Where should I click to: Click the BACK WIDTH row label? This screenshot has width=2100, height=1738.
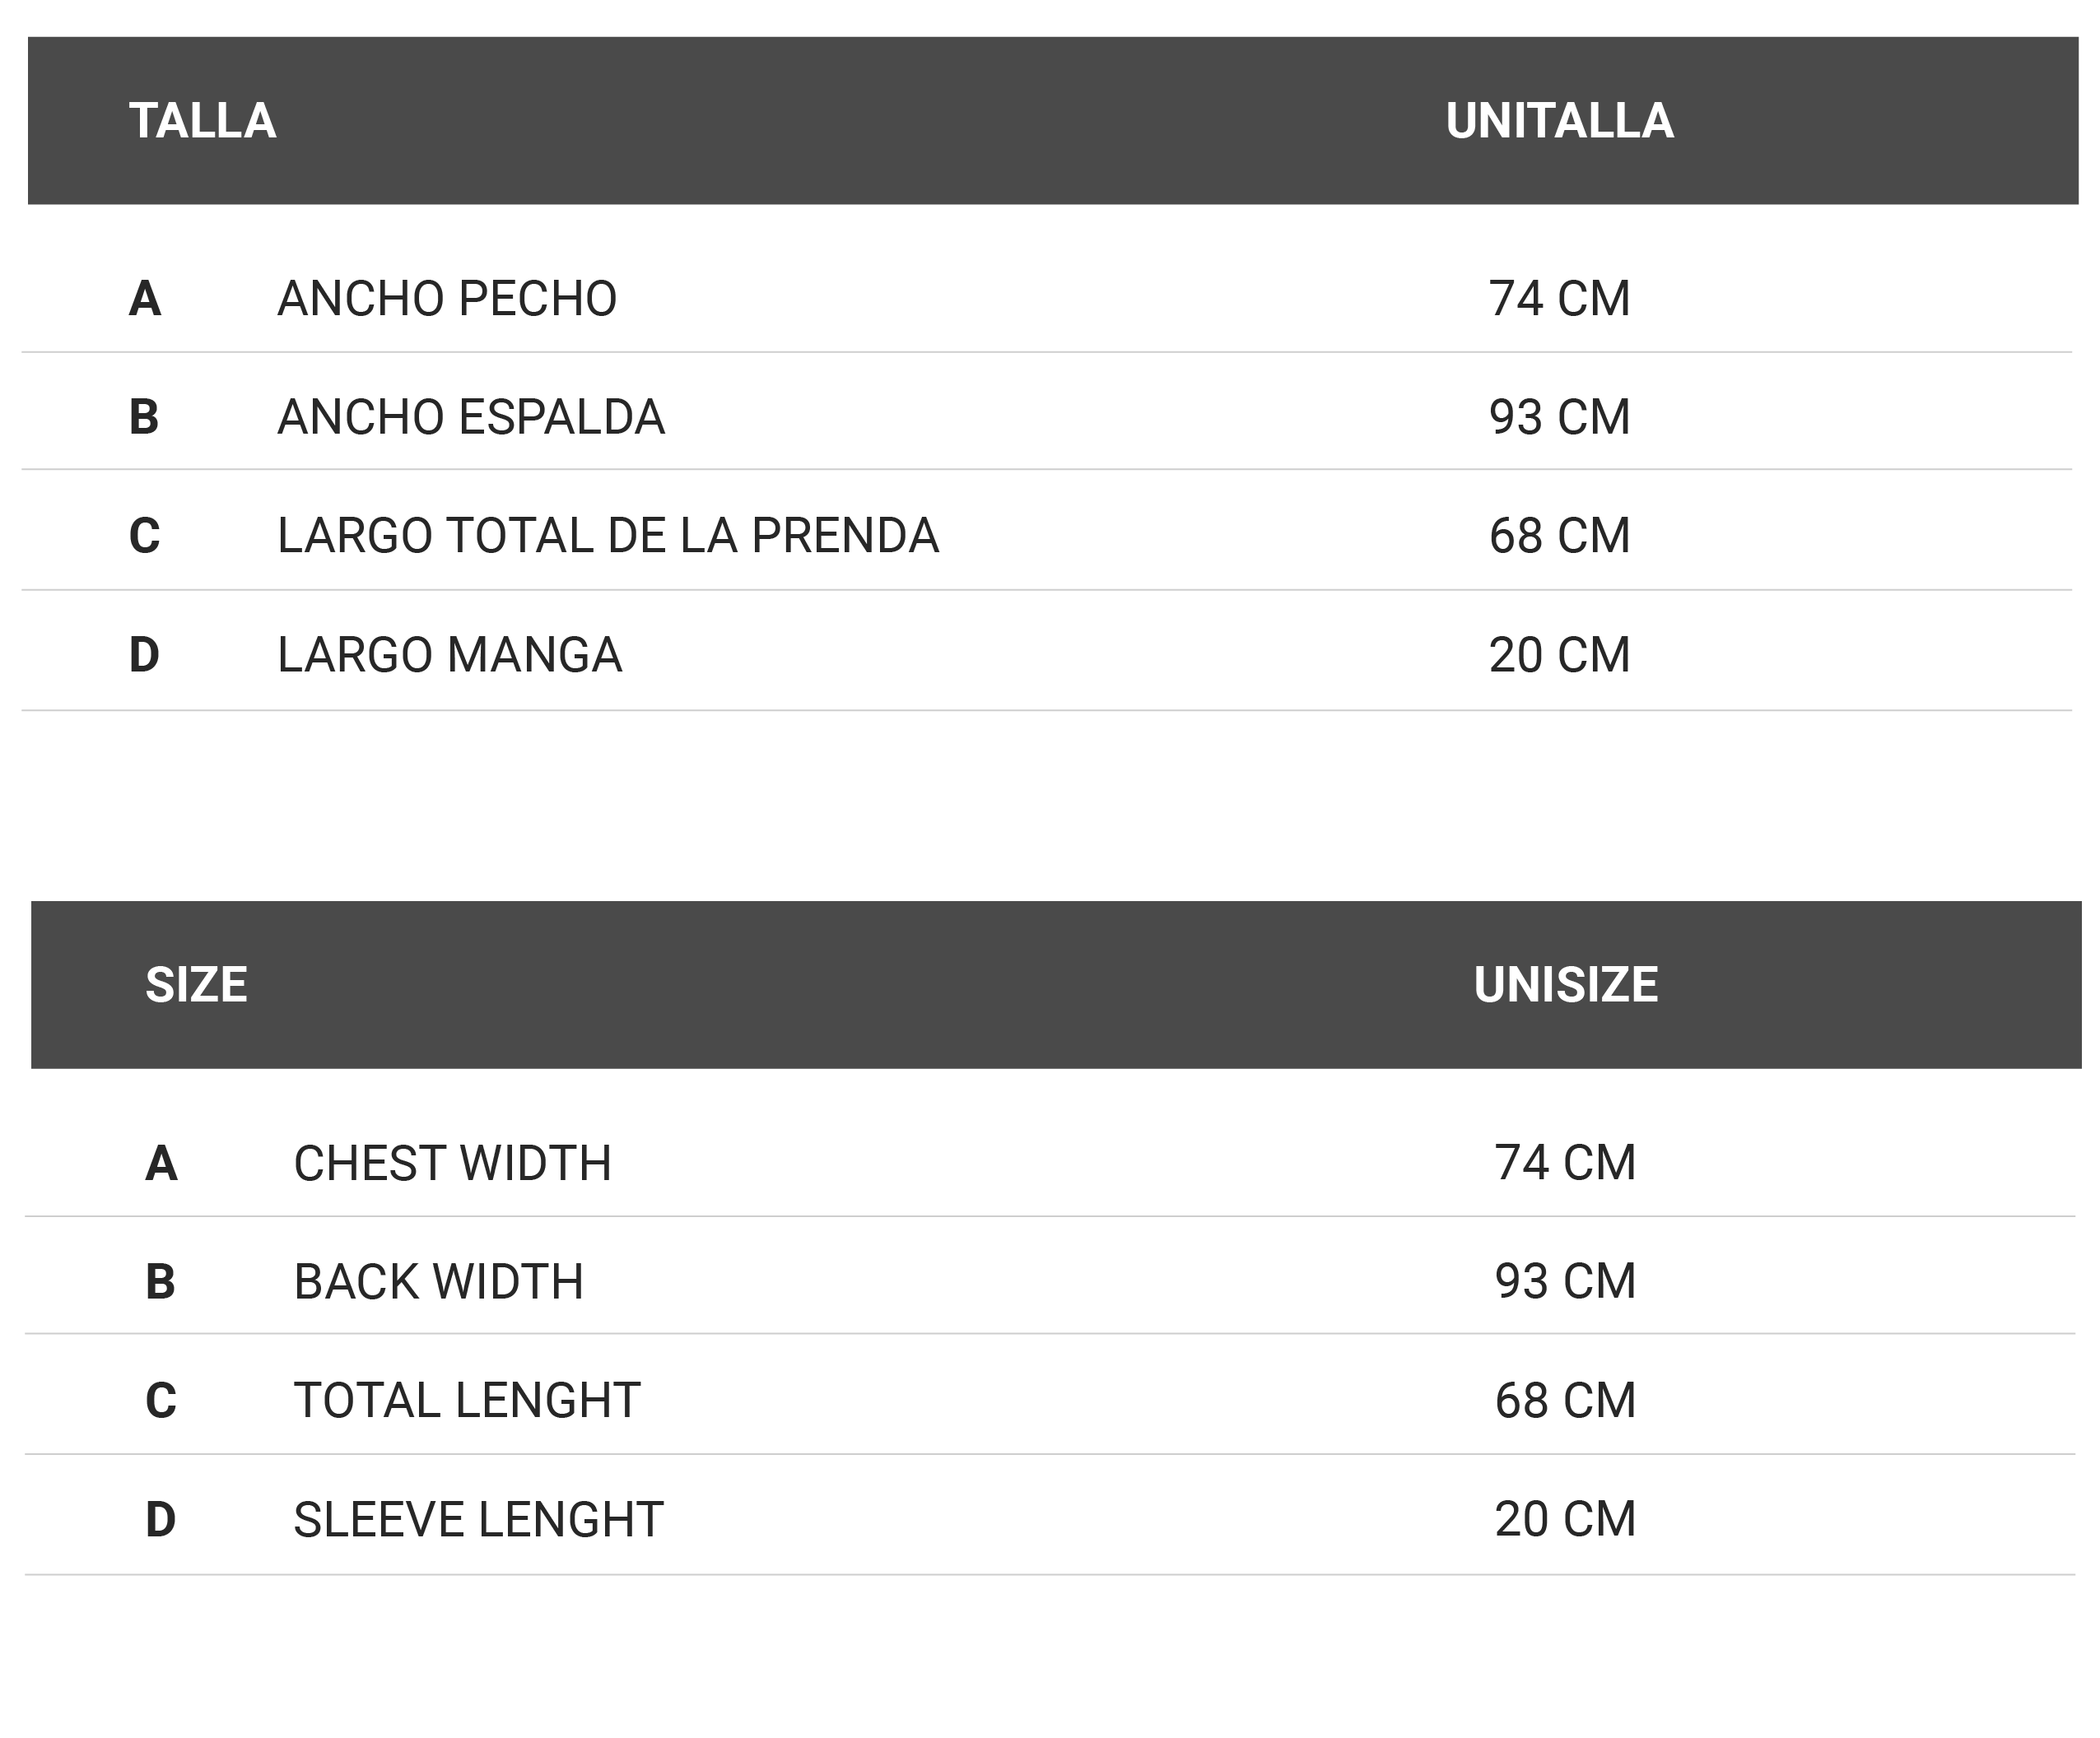pyautogui.click(x=439, y=1281)
